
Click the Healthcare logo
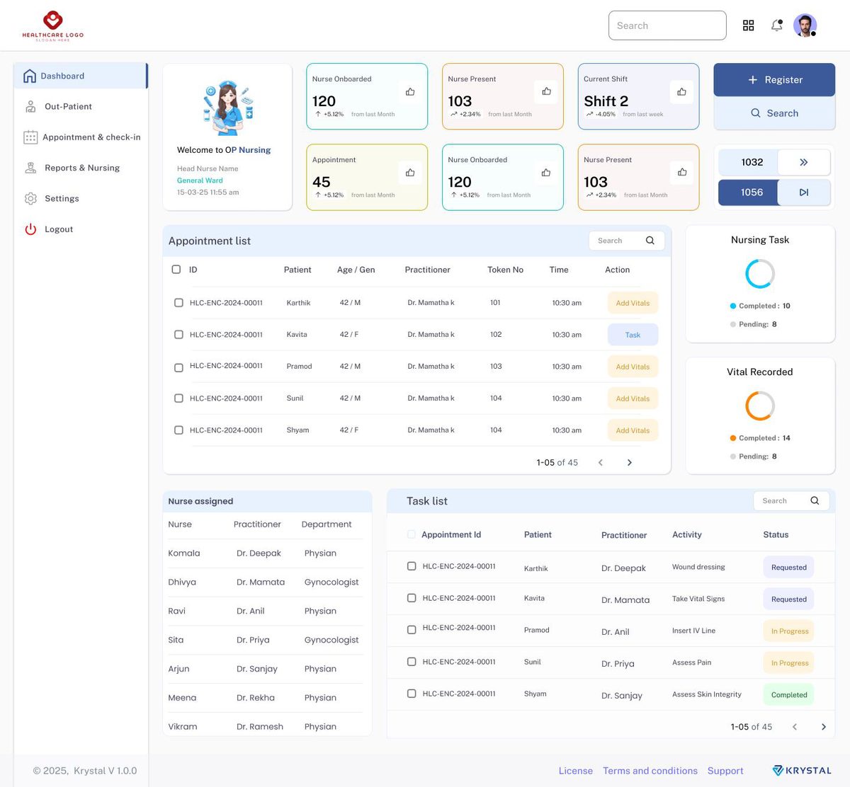[53, 26]
